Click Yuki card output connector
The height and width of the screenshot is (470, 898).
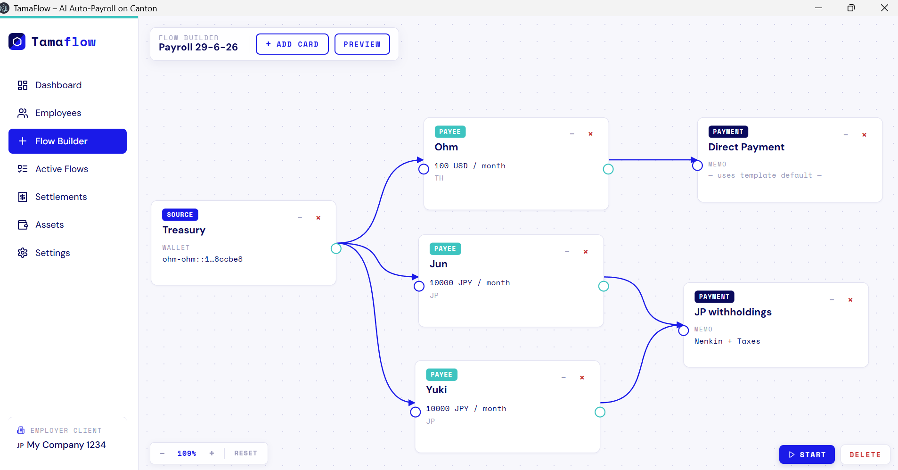click(600, 412)
